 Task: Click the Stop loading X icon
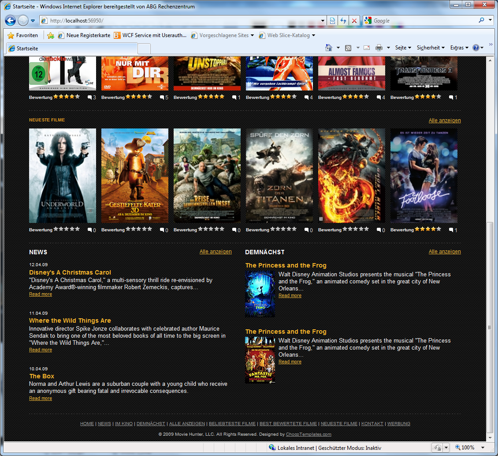pyautogui.click(x=354, y=21)
